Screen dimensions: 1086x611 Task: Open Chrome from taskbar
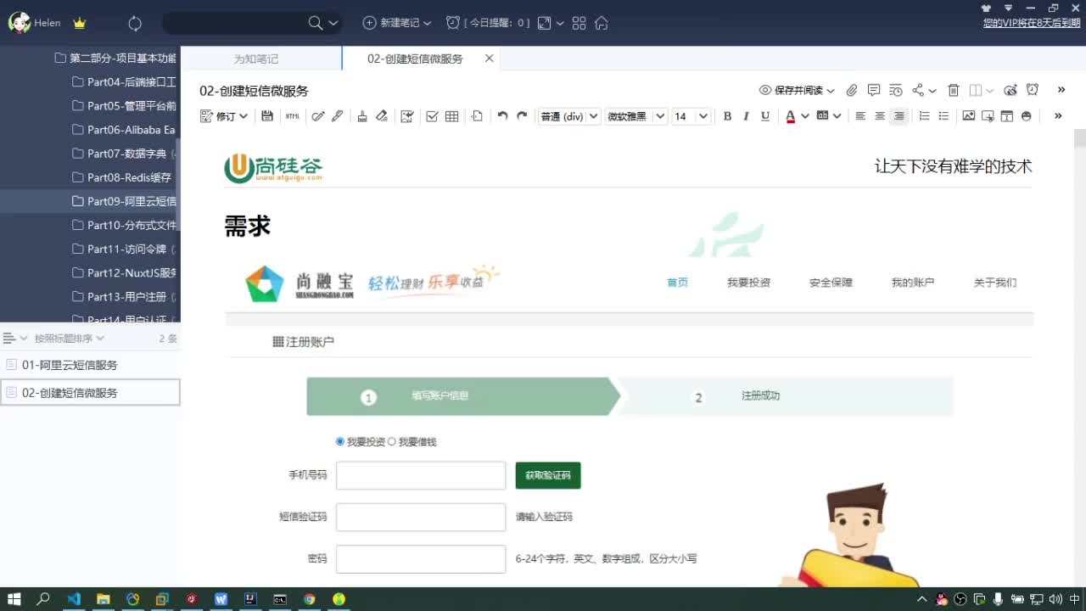310,599
